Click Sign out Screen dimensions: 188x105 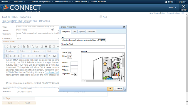(182, 2)
